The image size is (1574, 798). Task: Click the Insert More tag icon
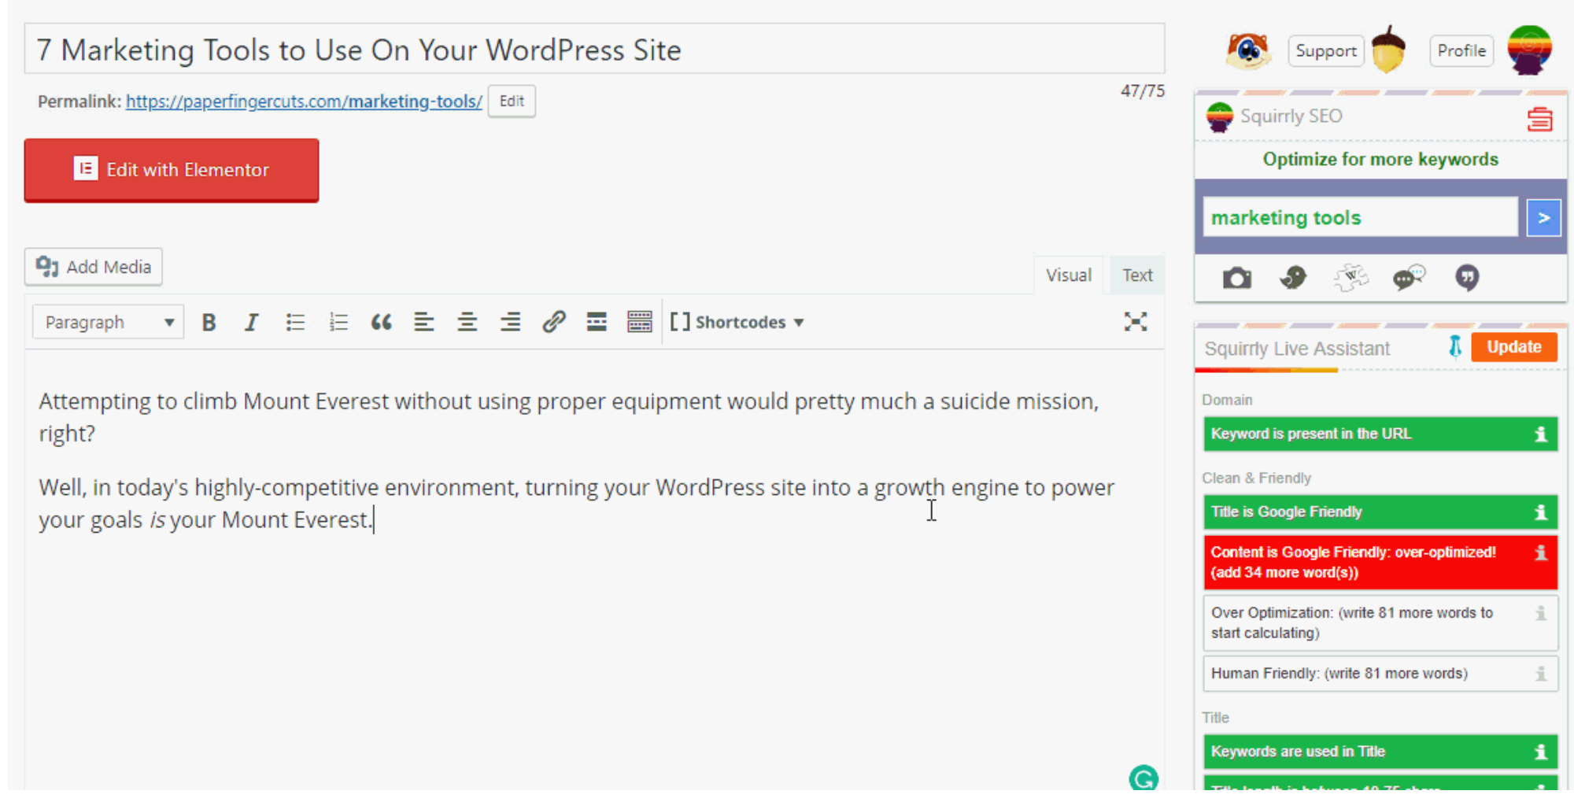point(597,322)
